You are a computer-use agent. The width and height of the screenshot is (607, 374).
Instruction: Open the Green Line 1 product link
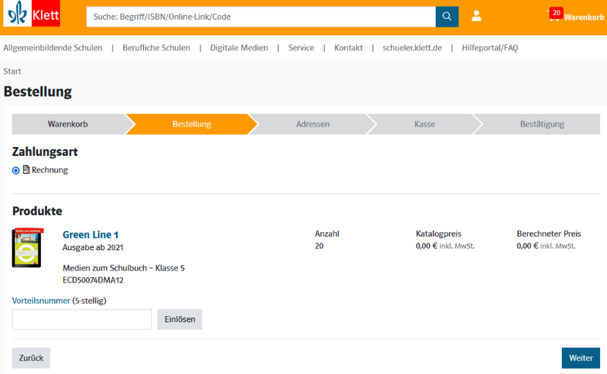point(91,235)
